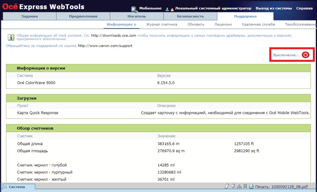Click the red power shutdown icon

point(305,55)
